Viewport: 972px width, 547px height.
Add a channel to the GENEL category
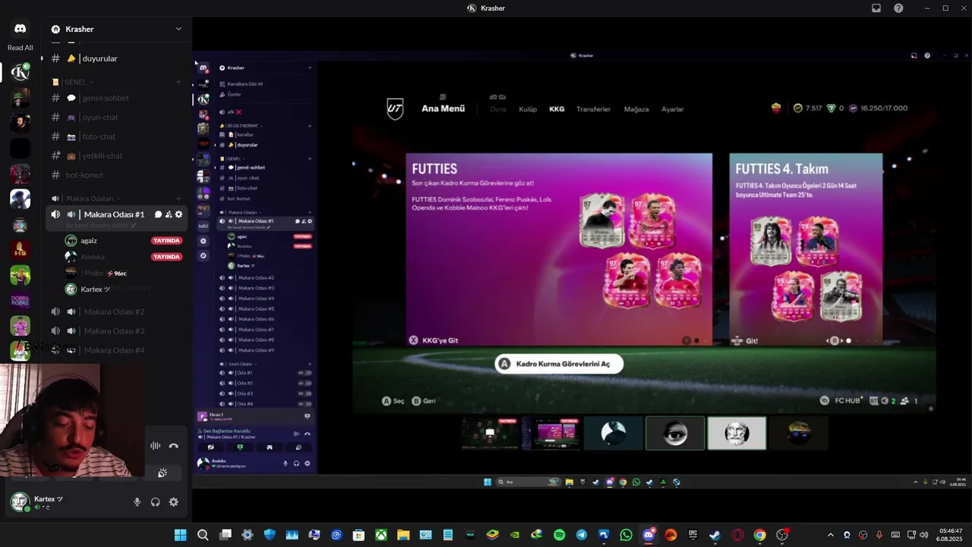tap(178, 82)
